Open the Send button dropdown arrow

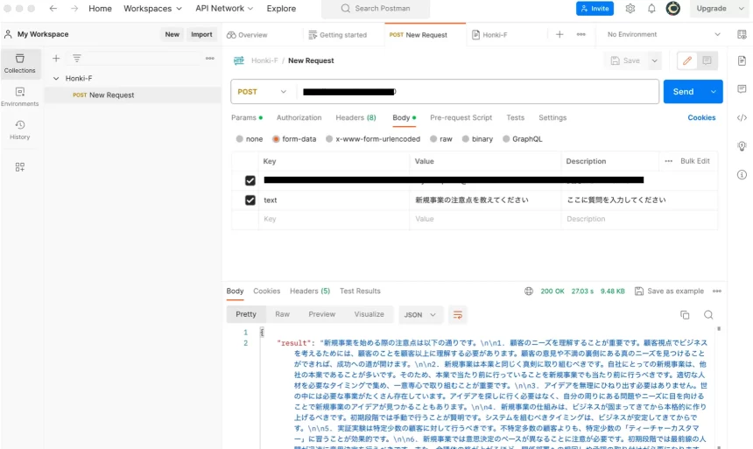(714, 92)
